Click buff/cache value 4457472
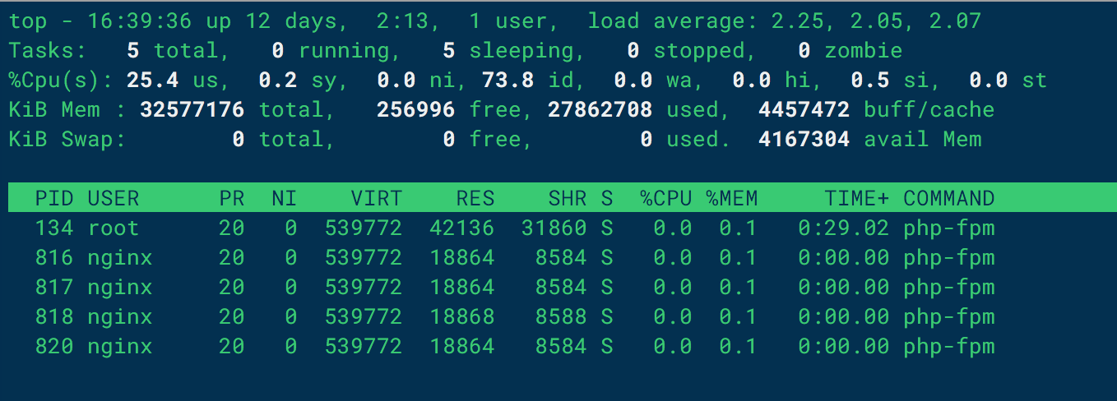1117x401 pixels. click(804, 109)
